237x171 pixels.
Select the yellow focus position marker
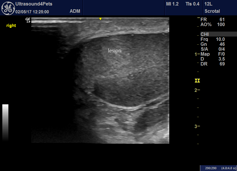point(198,81)
